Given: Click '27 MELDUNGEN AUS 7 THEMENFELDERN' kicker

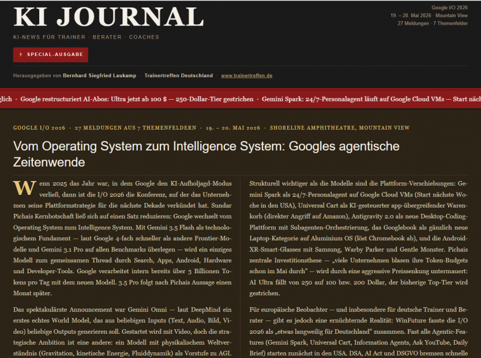Looking at the screenshot, I should [x=136, y=128].
